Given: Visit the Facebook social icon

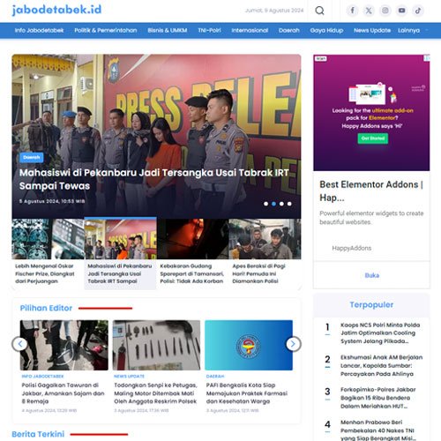Looking at the screenshot, I should point(352,11).
